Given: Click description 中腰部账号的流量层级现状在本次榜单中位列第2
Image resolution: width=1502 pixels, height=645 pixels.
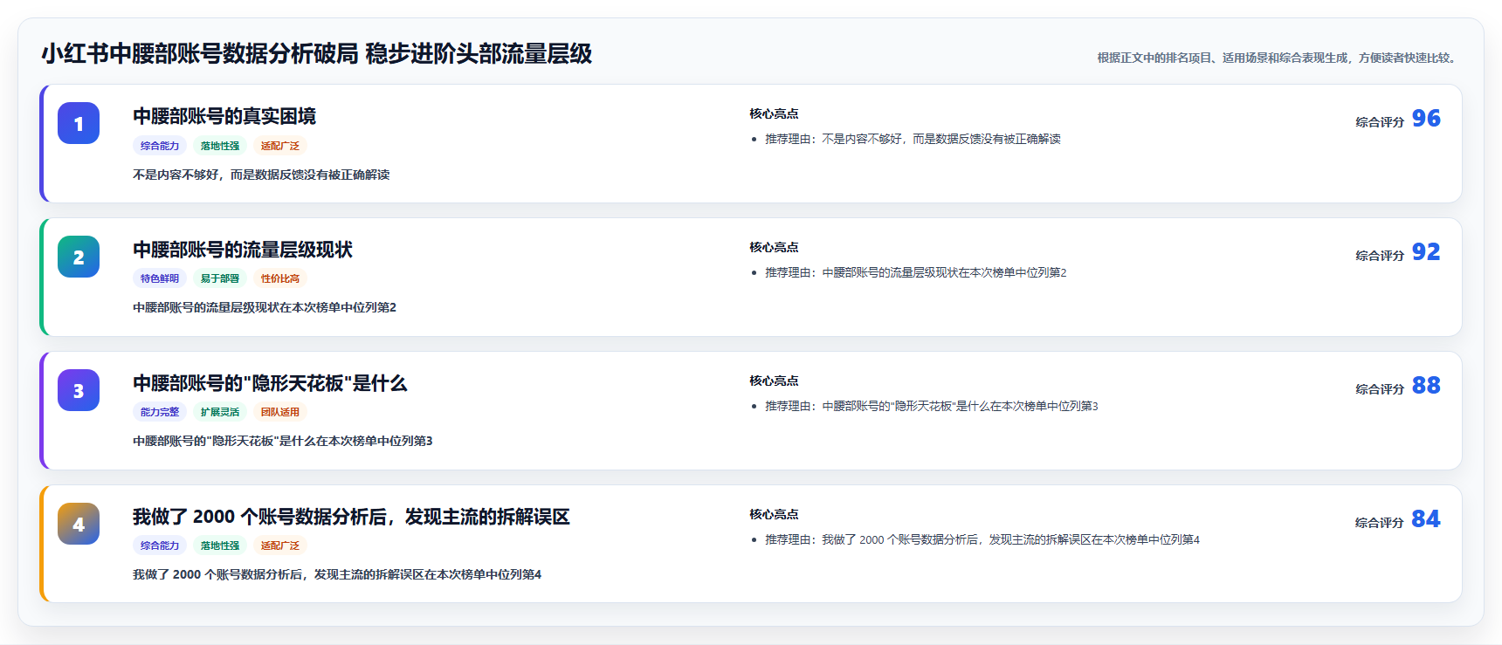Looking at the screenshot, I should 265,307.
